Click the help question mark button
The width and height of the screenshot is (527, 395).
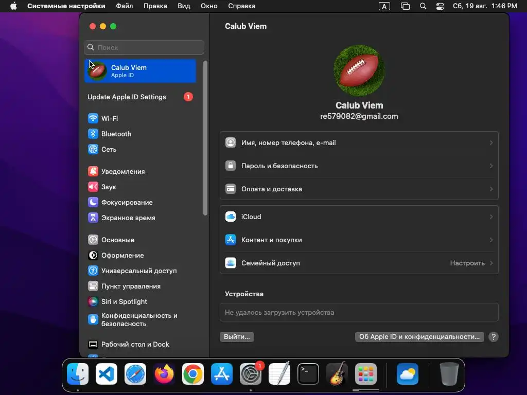(494, 337)
